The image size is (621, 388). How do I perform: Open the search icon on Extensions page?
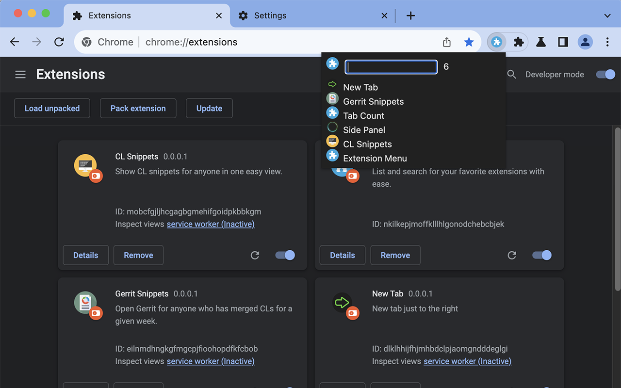pyautogui.click(x=511, y=74)
